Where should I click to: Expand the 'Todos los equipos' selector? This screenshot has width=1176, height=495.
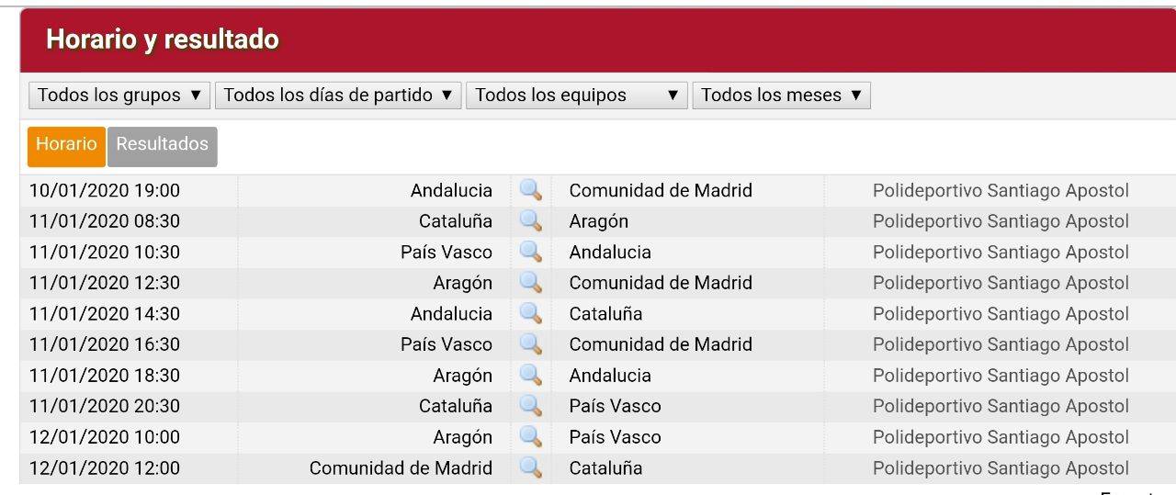point(577,96)
